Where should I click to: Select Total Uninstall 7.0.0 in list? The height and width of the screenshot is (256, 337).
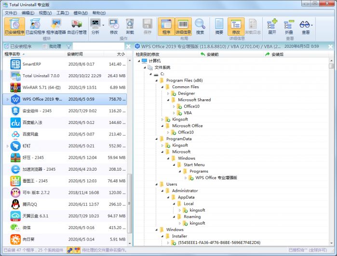click(65, 76)
